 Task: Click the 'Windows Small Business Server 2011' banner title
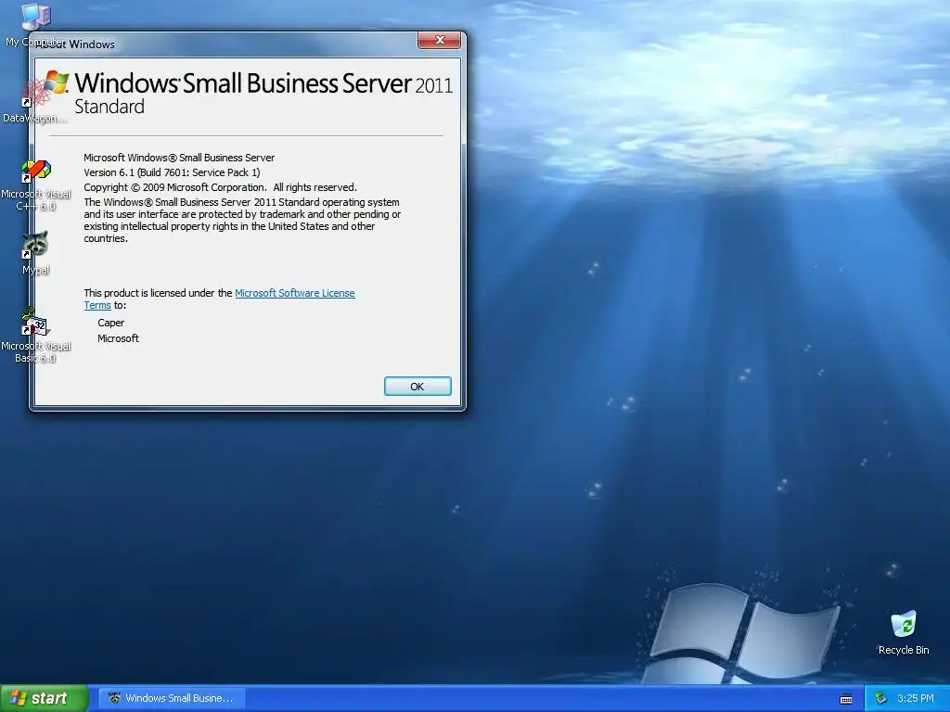263,83
